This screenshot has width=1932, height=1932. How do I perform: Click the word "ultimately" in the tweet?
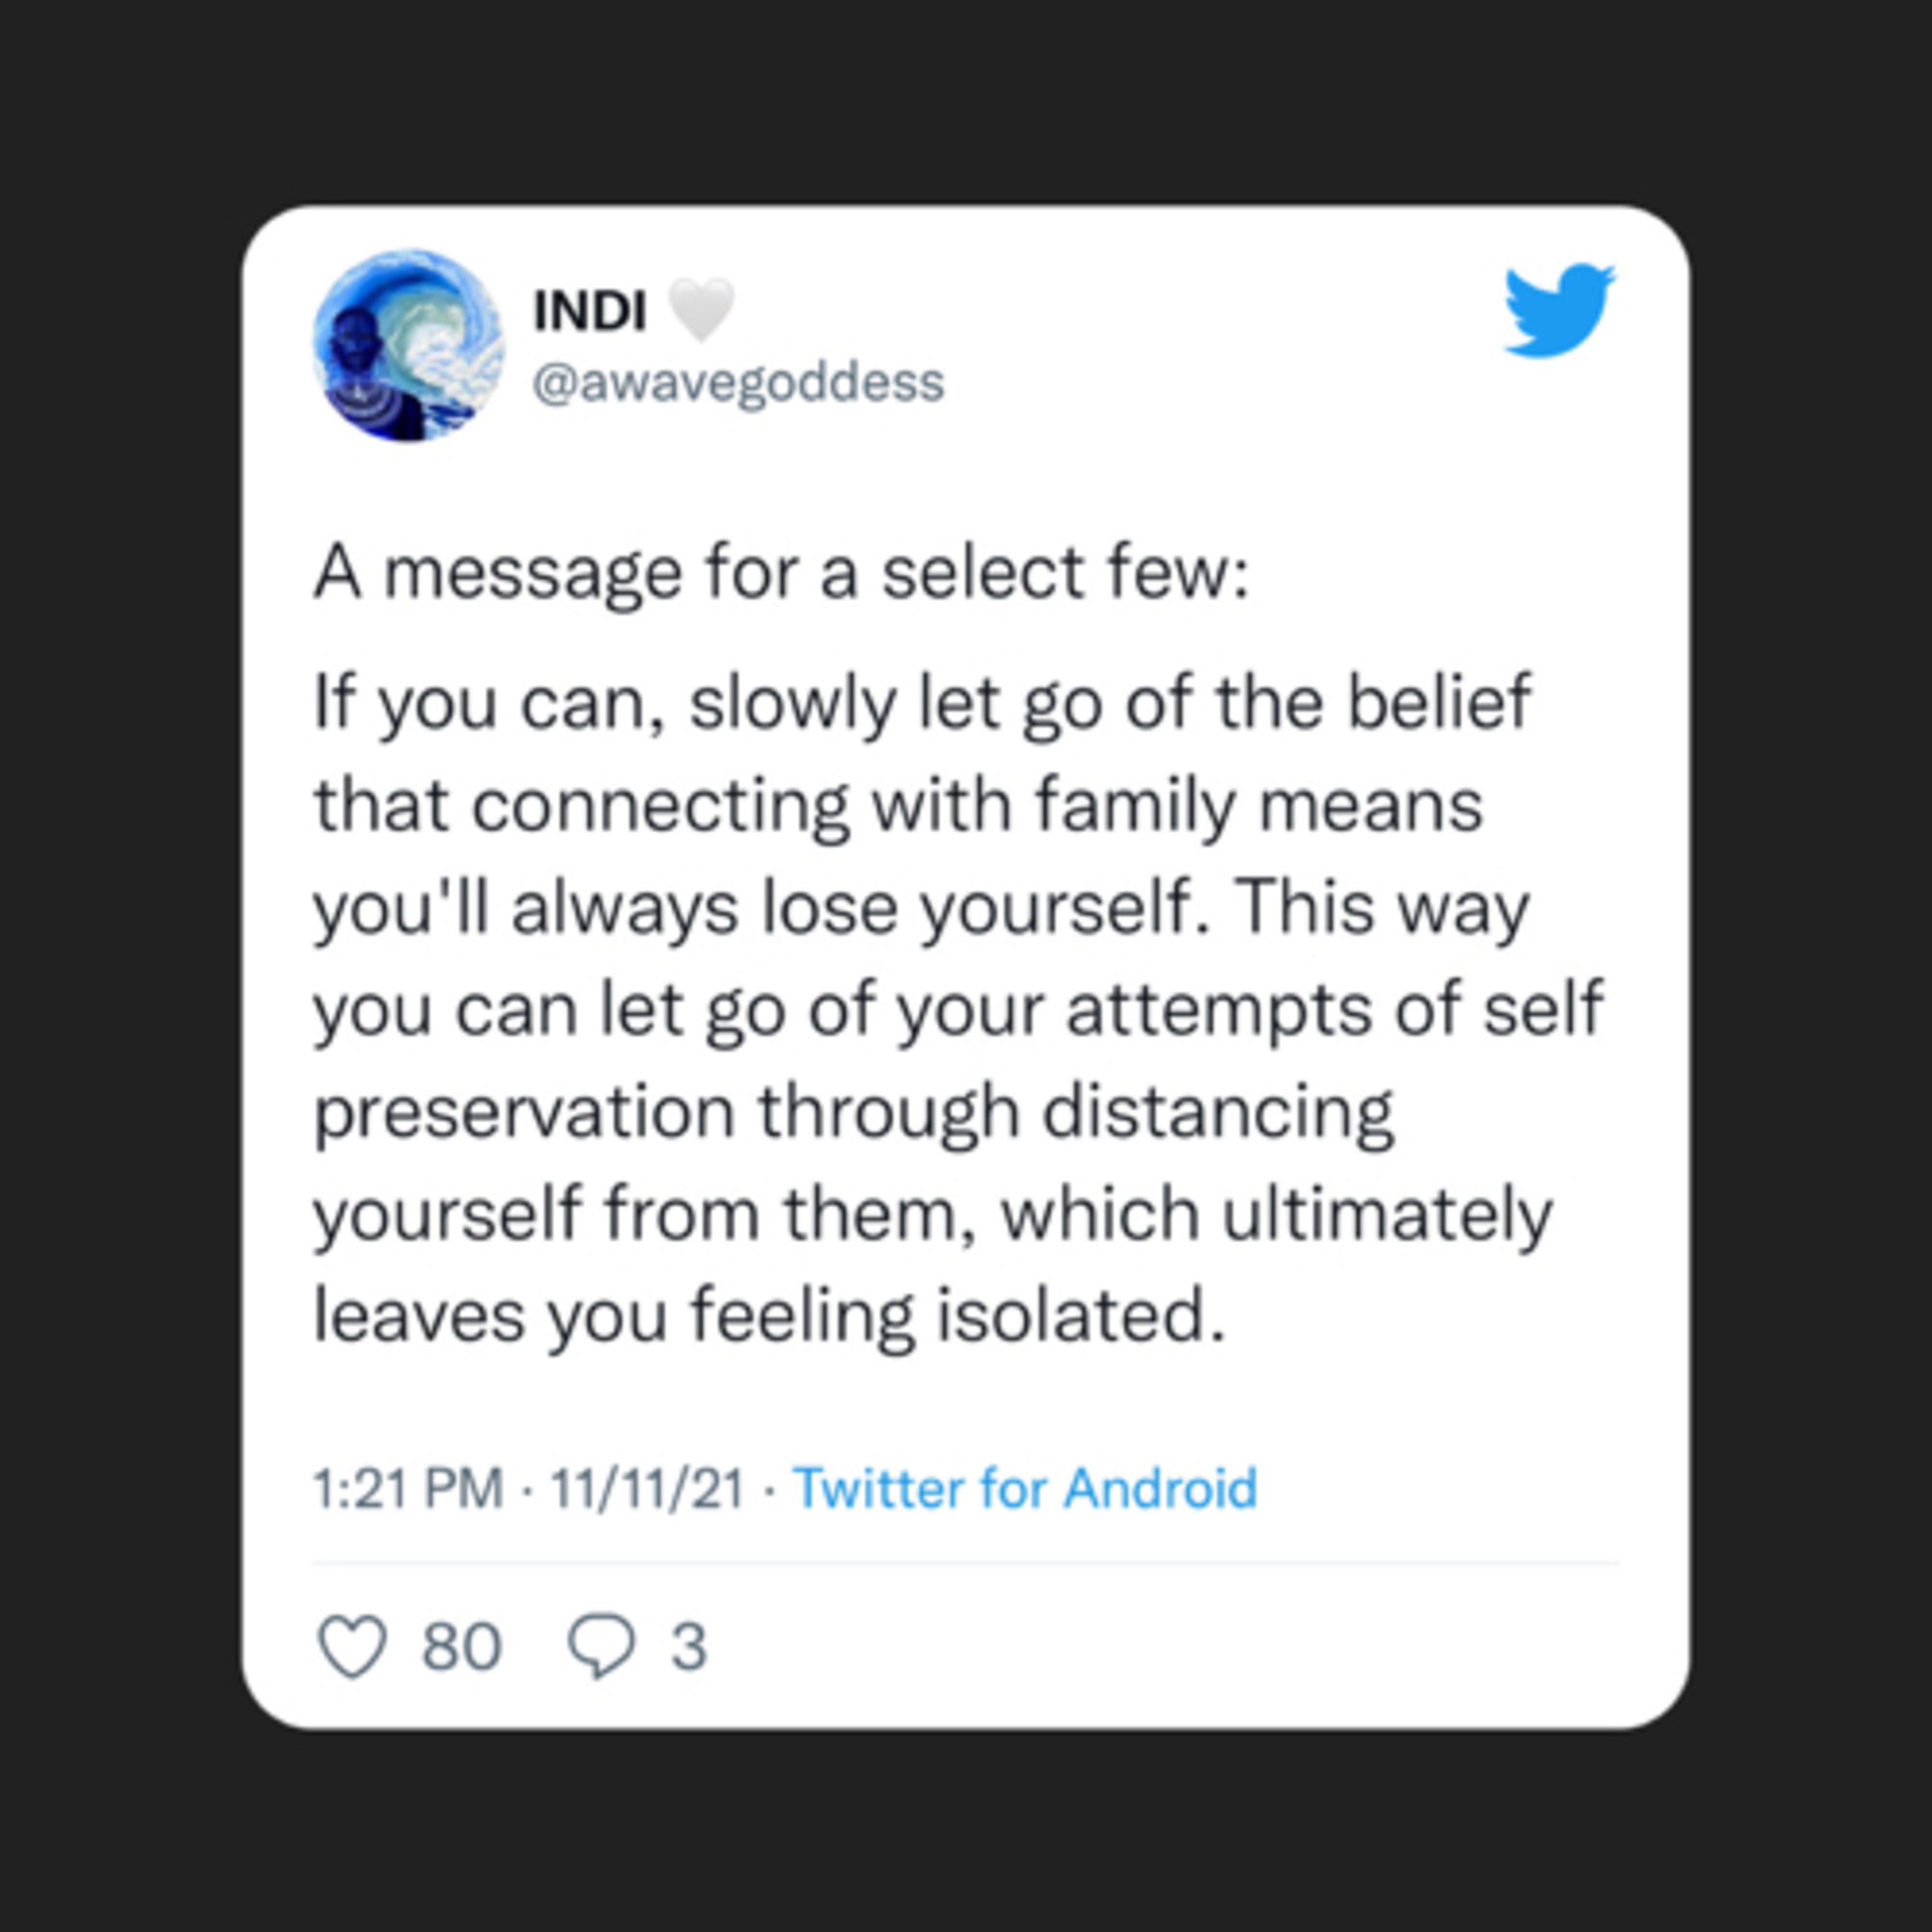click(1387, 1215)
